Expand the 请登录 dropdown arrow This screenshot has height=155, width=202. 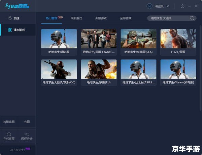click(x=167, y=6)
